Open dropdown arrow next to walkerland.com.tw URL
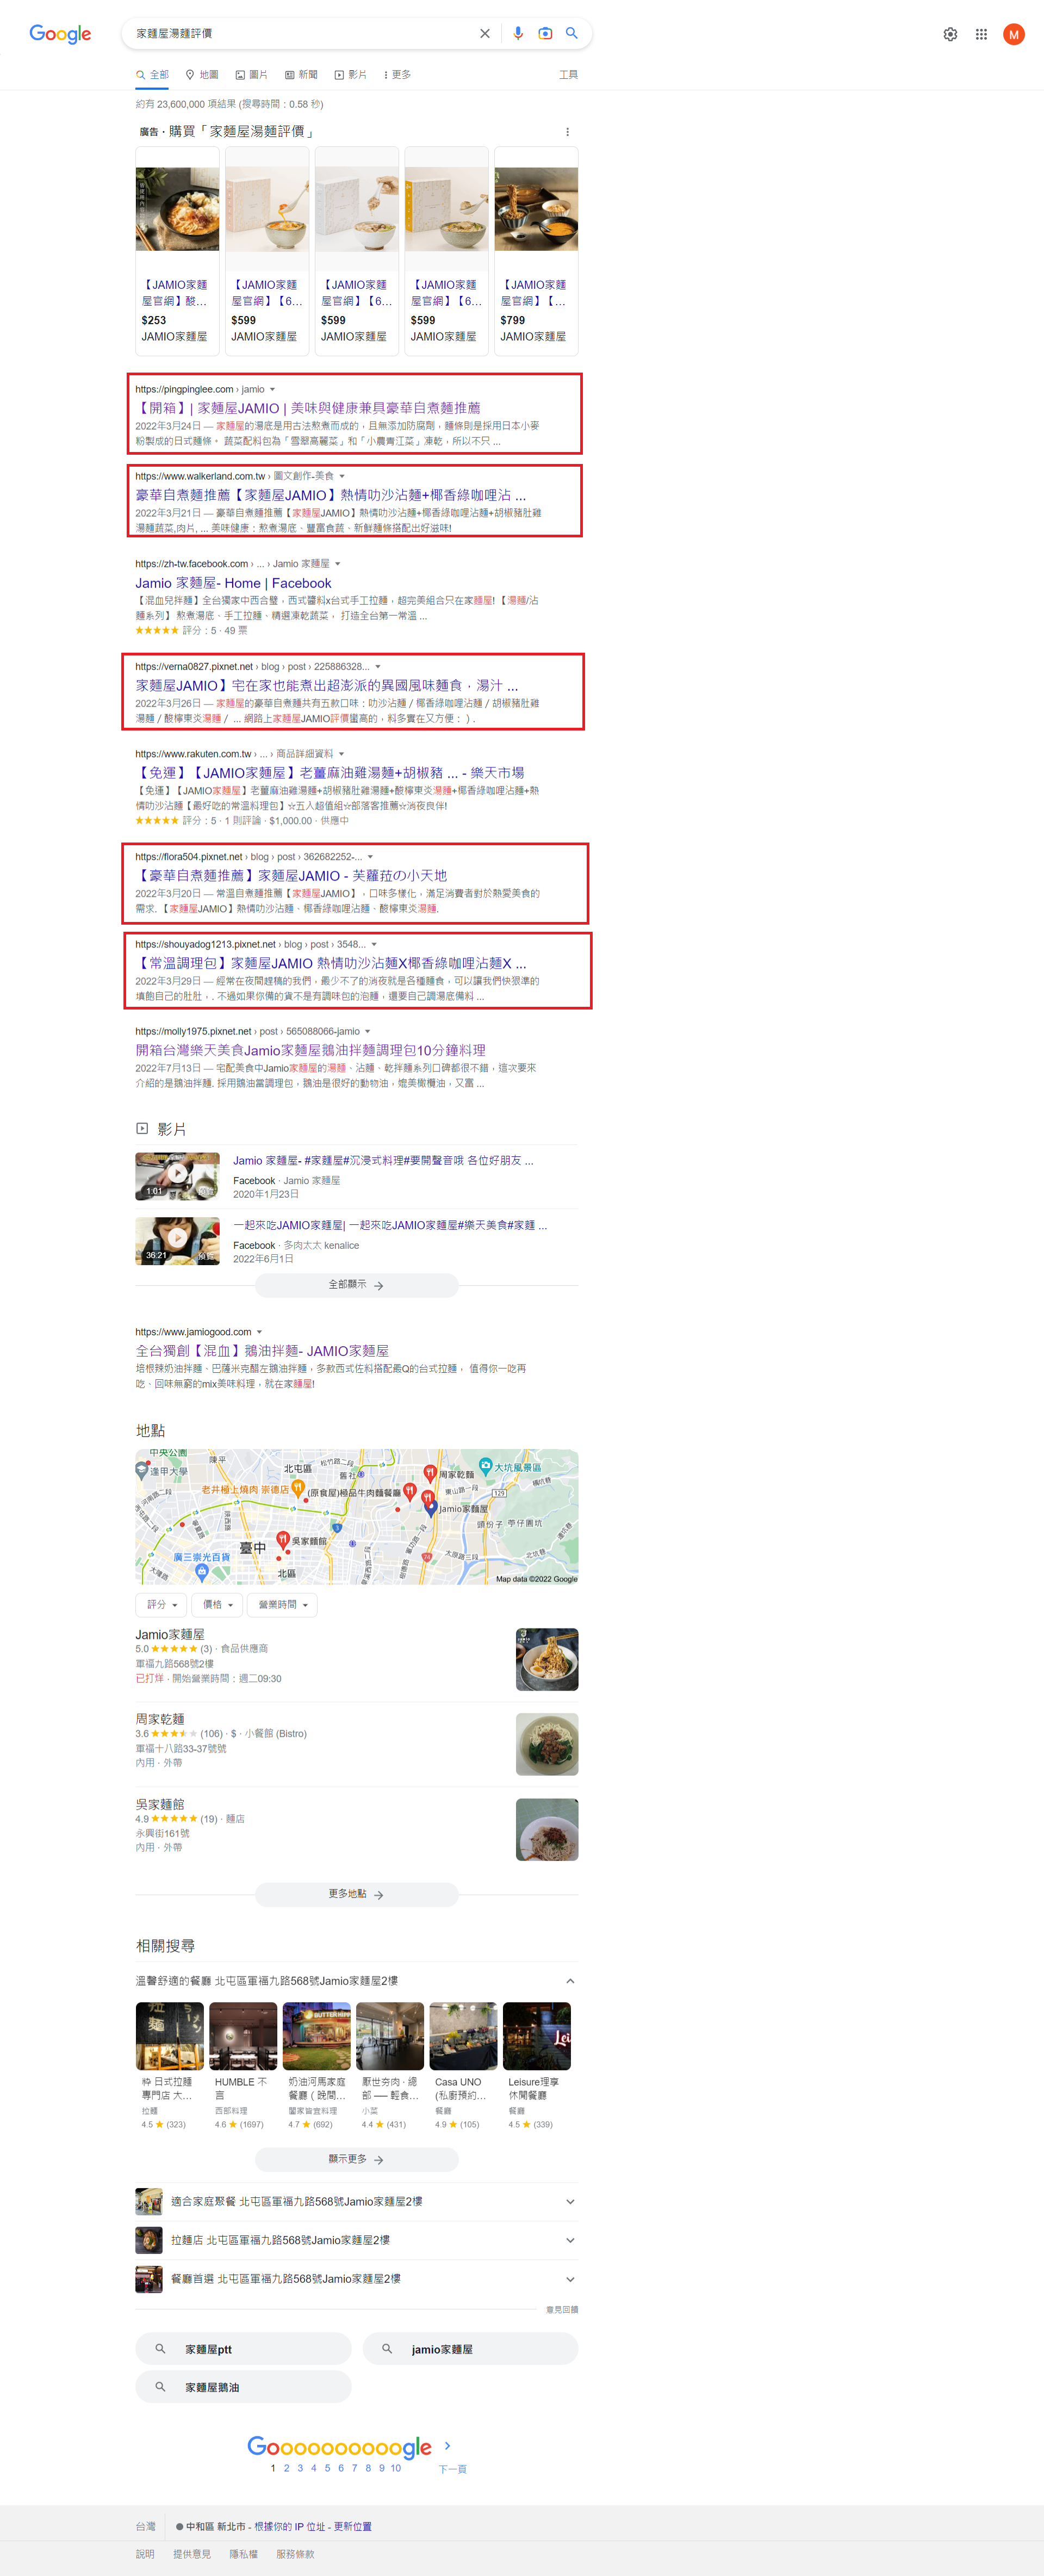Image resolution: width=1044 pixels, height=2576 pixels. pyautogui.click(x=342, y=476)
